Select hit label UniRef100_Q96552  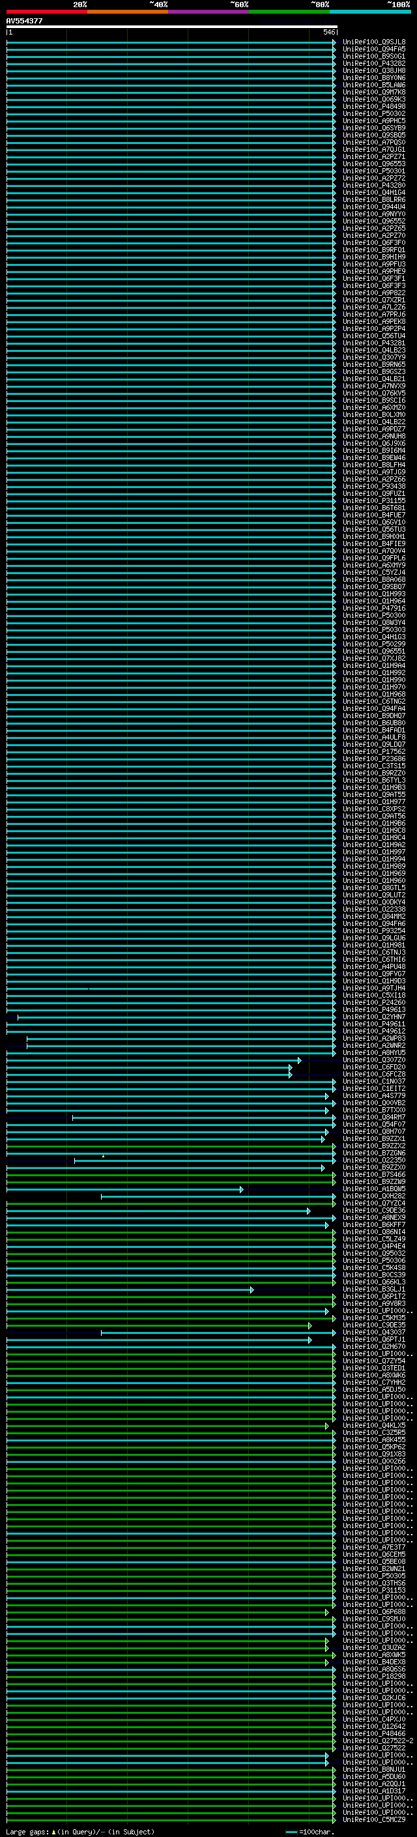click(374, 221)
